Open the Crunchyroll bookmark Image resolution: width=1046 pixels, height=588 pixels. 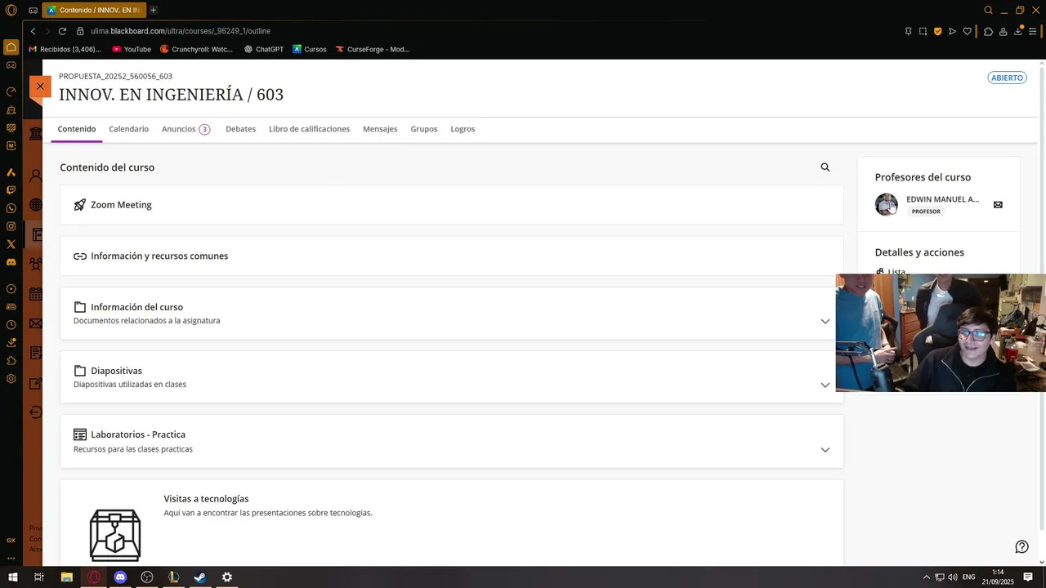(x=196, y=49)
